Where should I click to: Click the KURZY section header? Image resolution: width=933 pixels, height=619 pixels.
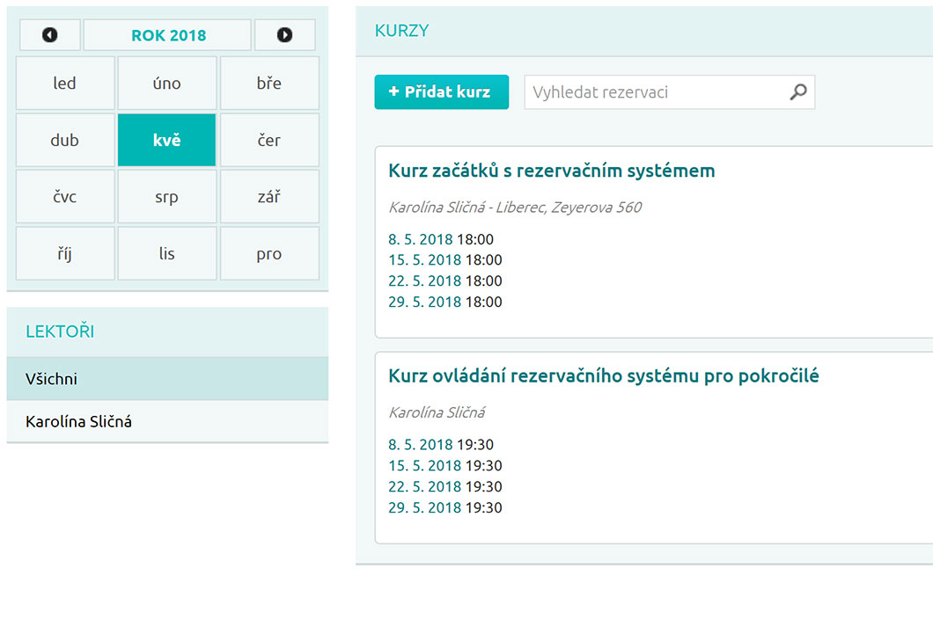[x=401, y=30]
